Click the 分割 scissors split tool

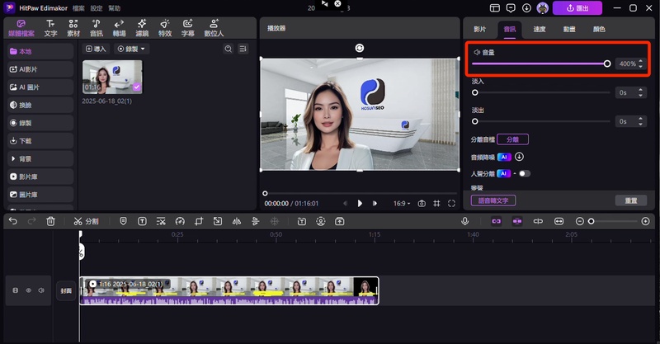click(86, 221)
